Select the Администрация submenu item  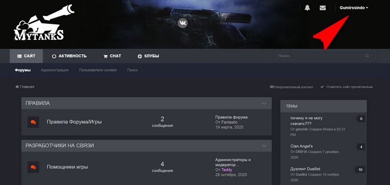coord(55,70)
